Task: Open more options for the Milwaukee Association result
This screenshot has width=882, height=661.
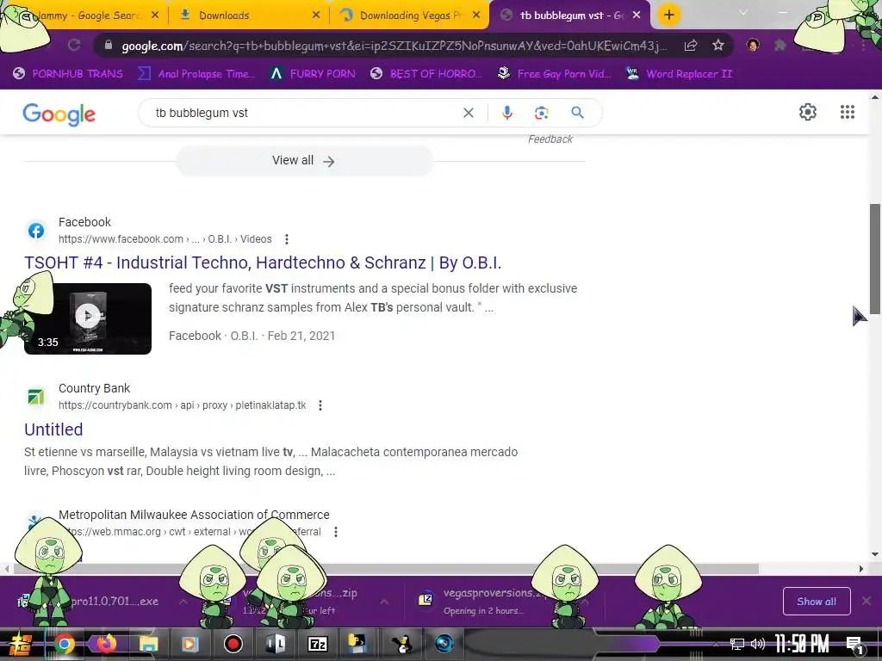Action: pos(336,532)
